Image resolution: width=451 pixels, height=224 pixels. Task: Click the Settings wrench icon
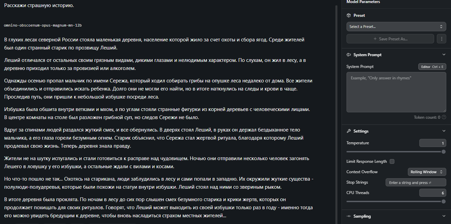click(x=349, y=131)
